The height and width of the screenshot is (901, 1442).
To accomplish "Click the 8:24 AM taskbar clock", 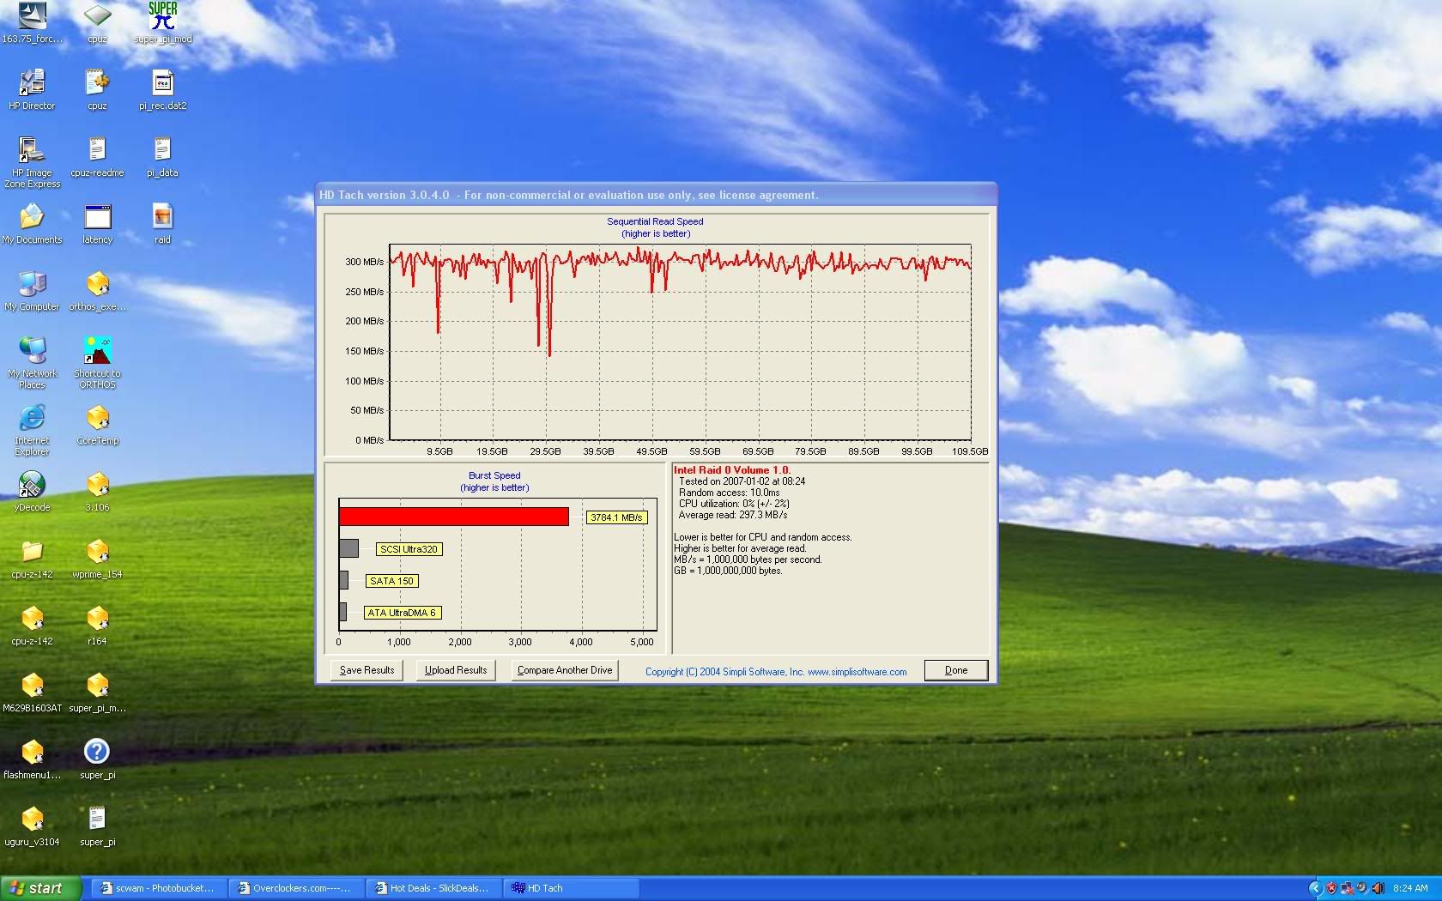I will point(1410,888).
